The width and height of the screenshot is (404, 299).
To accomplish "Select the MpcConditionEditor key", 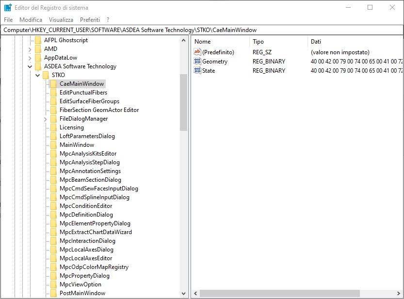I will click(x=86, y=206).
